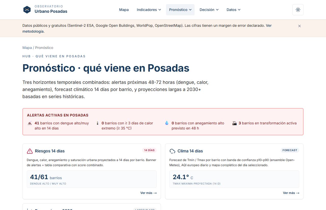Click the thermometer extreme heat icon
Image resolution: width=326 pixels, height=210 pixels.
[x=97, y=123]
